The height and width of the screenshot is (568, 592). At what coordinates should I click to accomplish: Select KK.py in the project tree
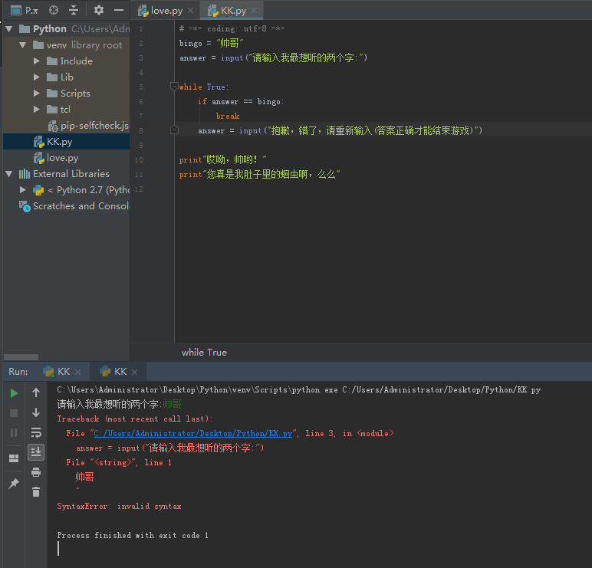pyautogui.click(x=66, y=142)
